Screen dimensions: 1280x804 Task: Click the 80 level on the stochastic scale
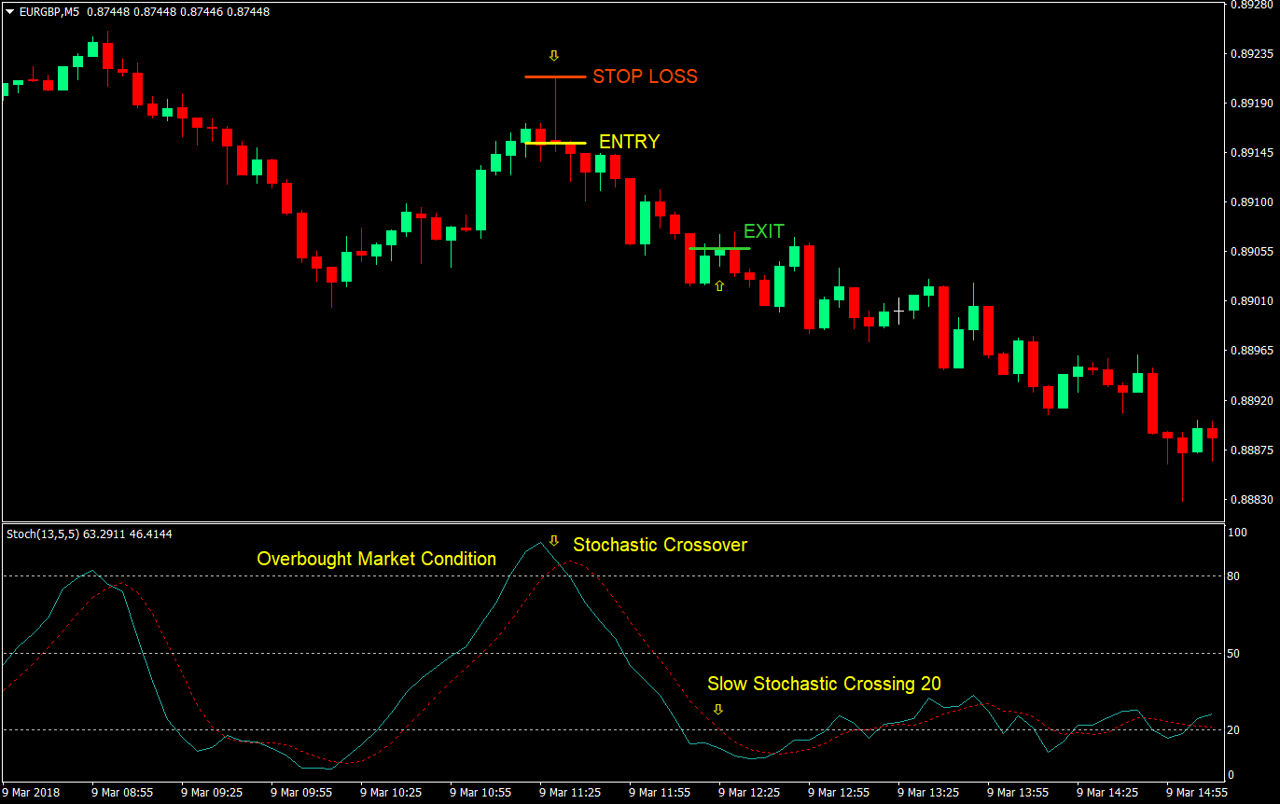(x=1235, y=576)
